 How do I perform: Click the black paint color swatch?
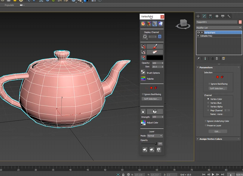[x=155, y=58]
